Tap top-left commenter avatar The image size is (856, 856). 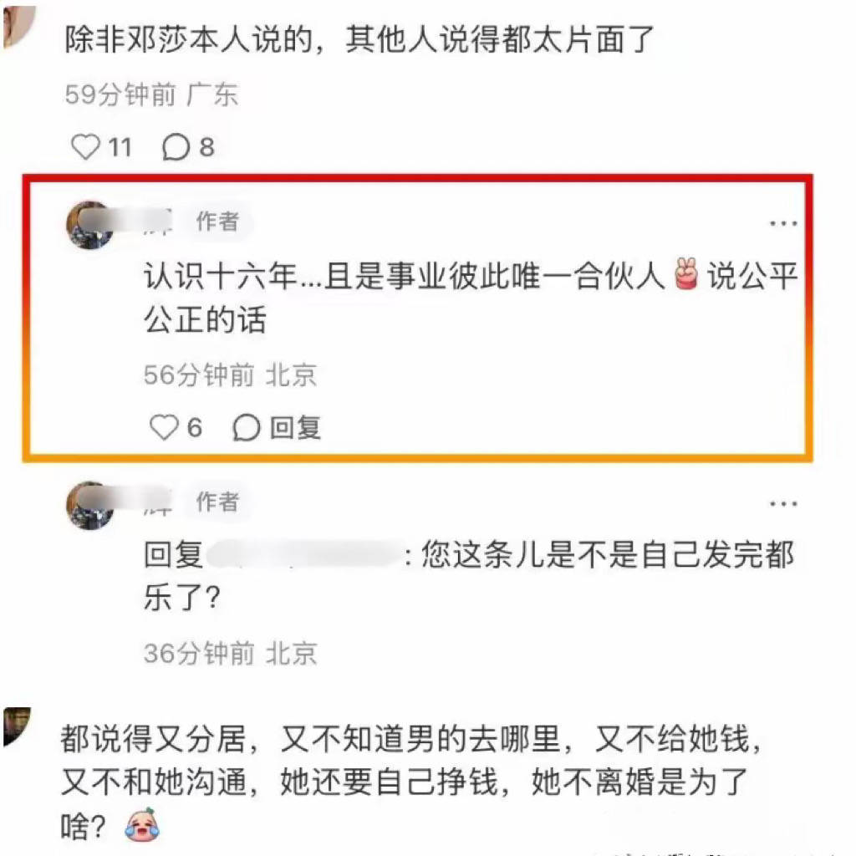[18, 26]
